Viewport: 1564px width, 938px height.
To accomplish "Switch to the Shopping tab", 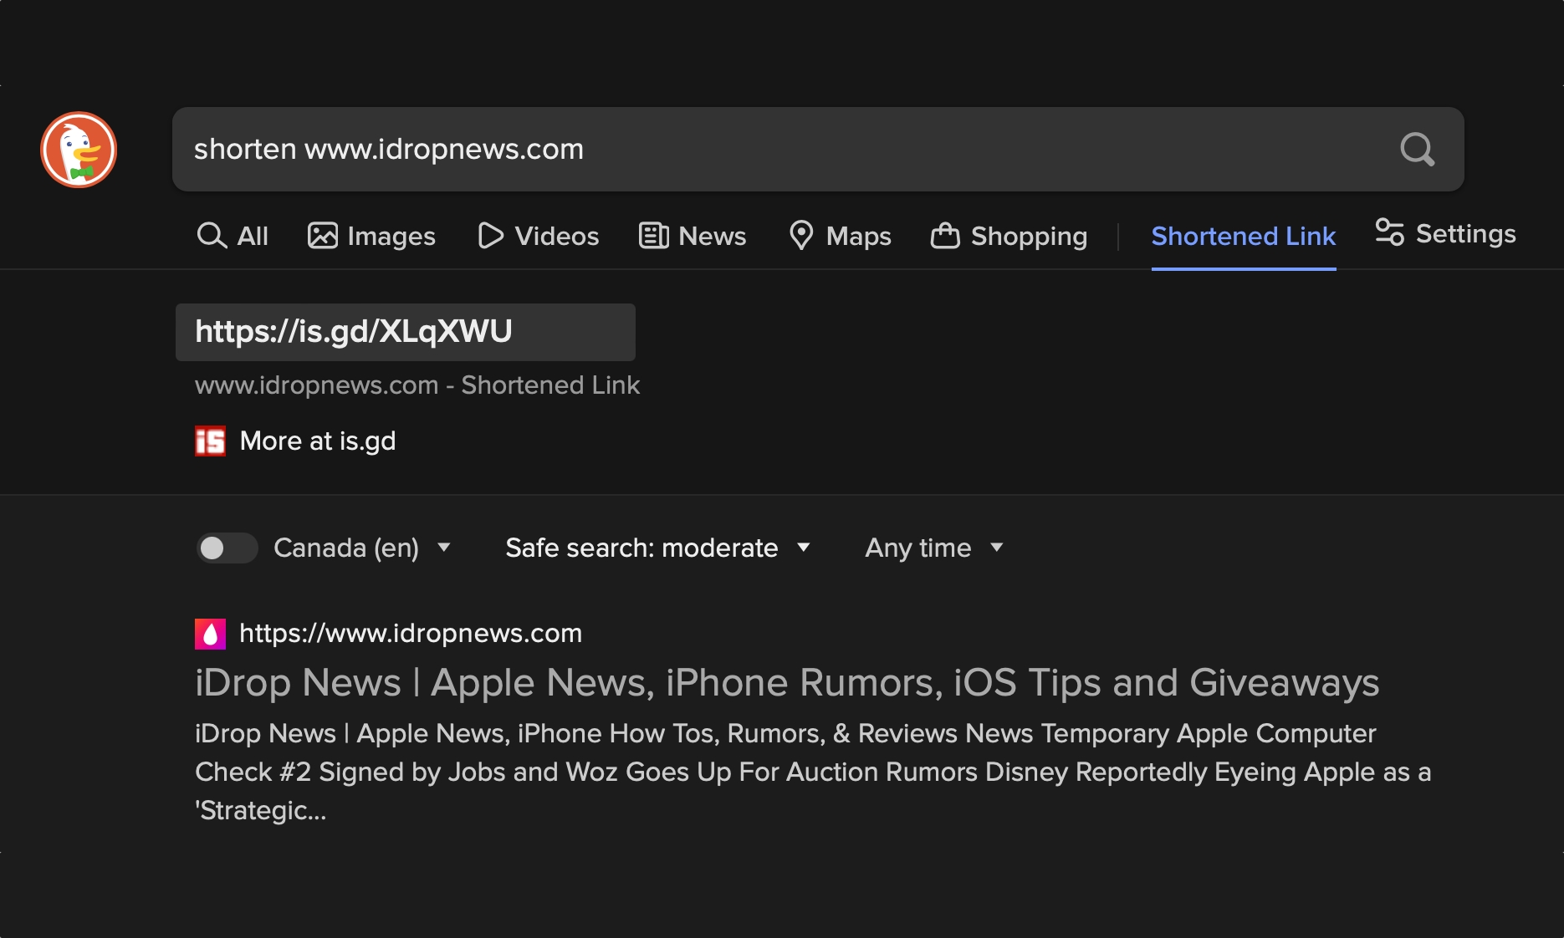I will point(1009,236).
